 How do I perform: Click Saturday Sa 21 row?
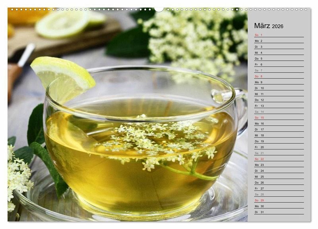point(279,153)
